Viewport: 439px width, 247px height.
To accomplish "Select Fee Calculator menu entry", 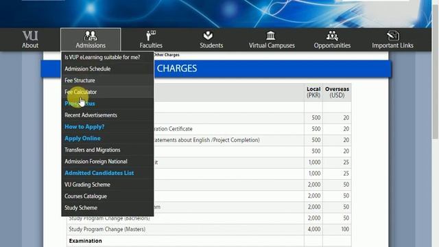I will pos(80,92).
